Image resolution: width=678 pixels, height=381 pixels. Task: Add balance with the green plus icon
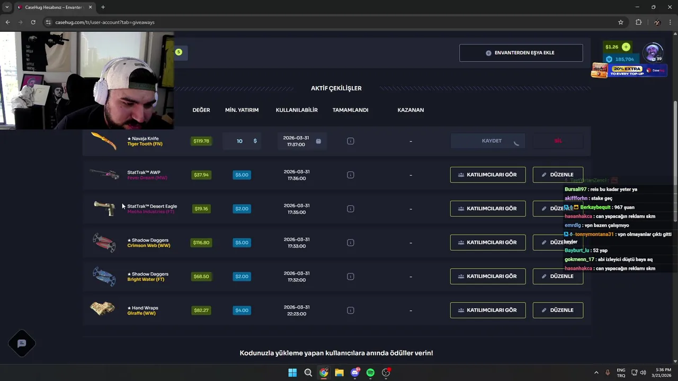pyautogui.click(x=626, y=47)
